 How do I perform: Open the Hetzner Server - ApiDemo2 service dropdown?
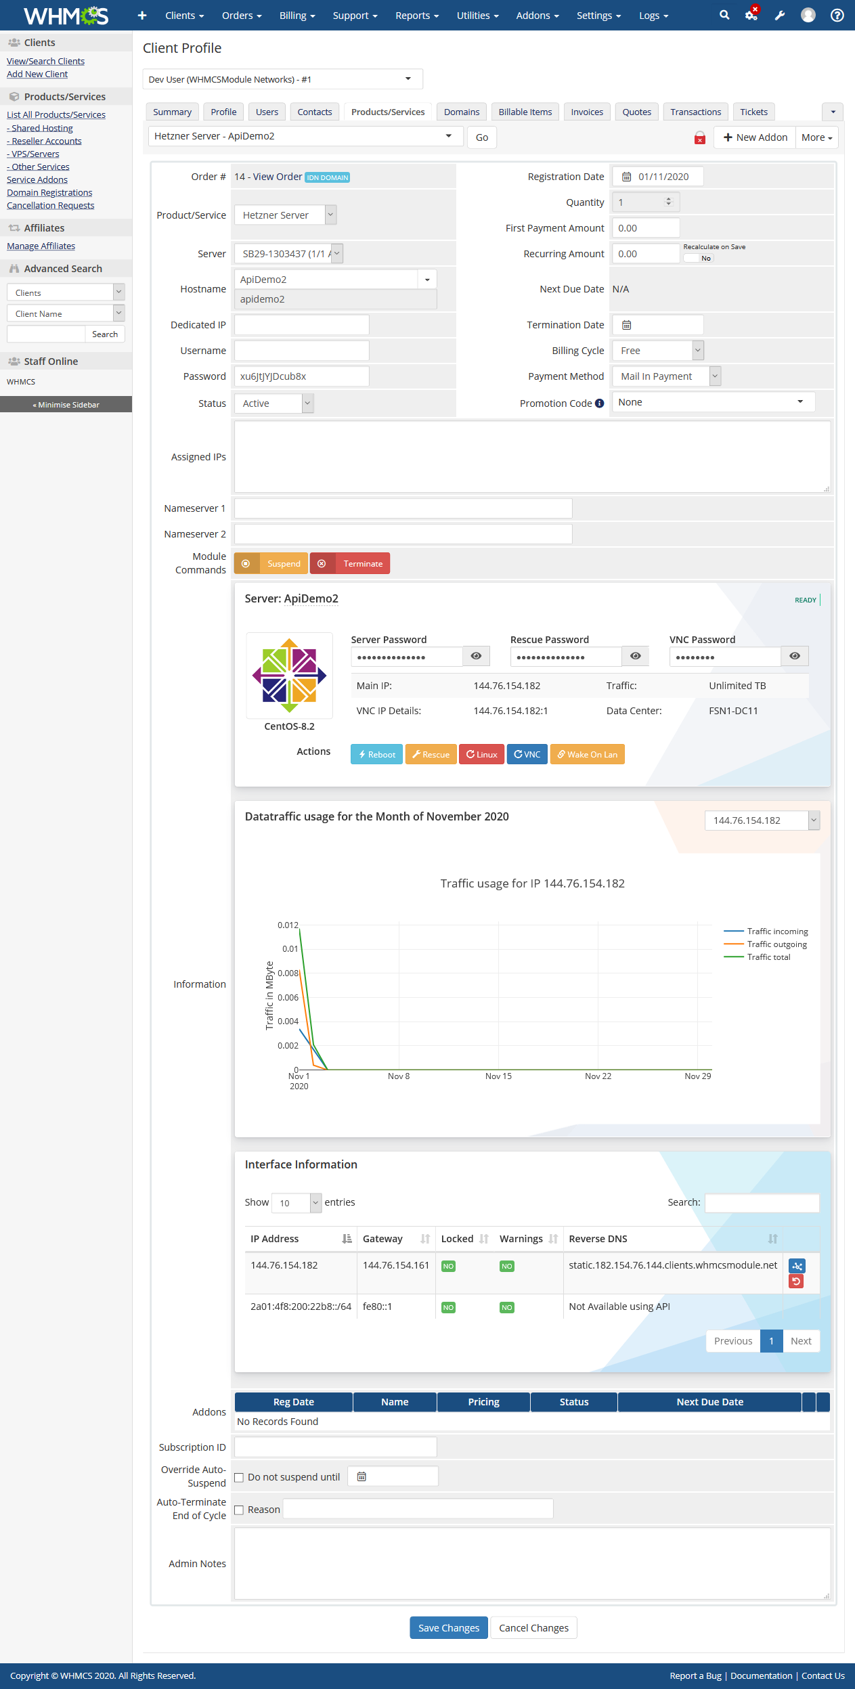click(306, 136)
